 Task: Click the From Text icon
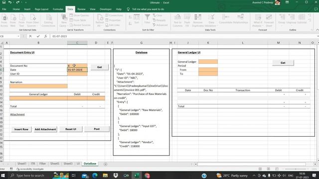coord(21,20)
